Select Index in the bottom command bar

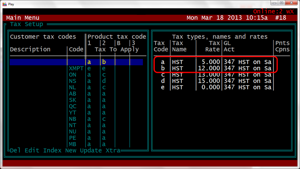pos(52,151)
